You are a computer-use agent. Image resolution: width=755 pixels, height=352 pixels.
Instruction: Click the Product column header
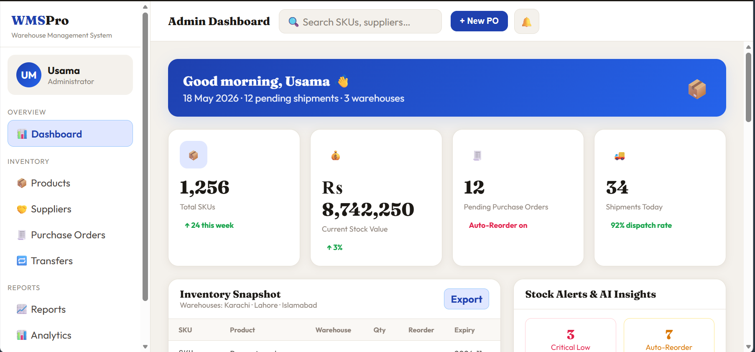[x=242, y=330]
